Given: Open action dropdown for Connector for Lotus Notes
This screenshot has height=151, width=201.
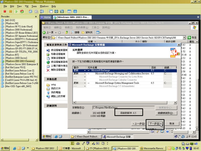Looking at the screenshot, I should [x=85, y=77].
